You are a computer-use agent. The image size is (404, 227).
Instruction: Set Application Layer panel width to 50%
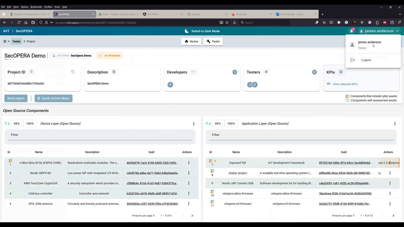(x=218, y=123)
